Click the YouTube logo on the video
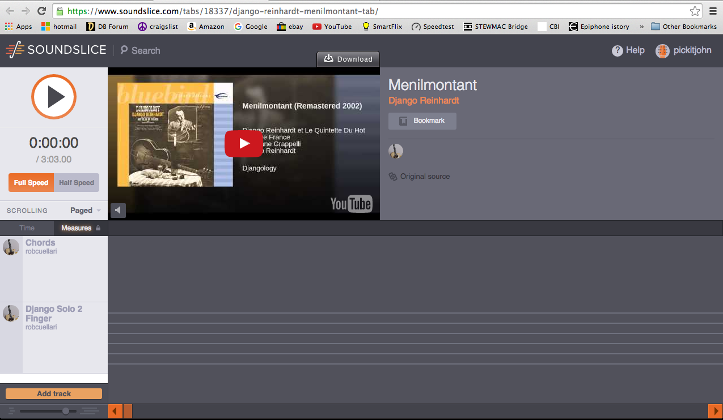 coord(351,204)
